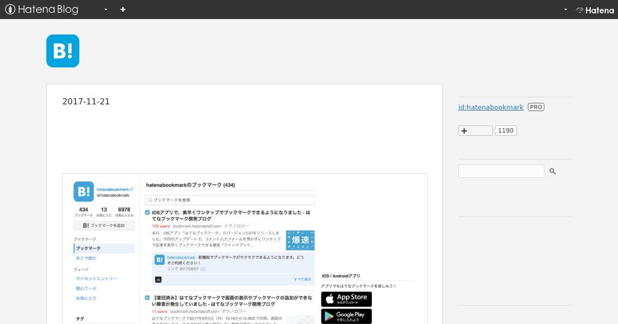Viewport: 618px width, 324px height.
Task: Click the B! ブックマークを追加 button
Action: [104, 225]
